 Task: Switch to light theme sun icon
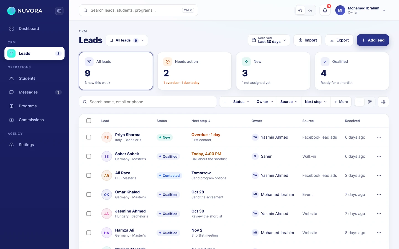pos(300,10)
